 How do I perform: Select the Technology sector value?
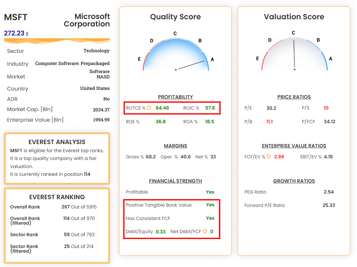96,51
